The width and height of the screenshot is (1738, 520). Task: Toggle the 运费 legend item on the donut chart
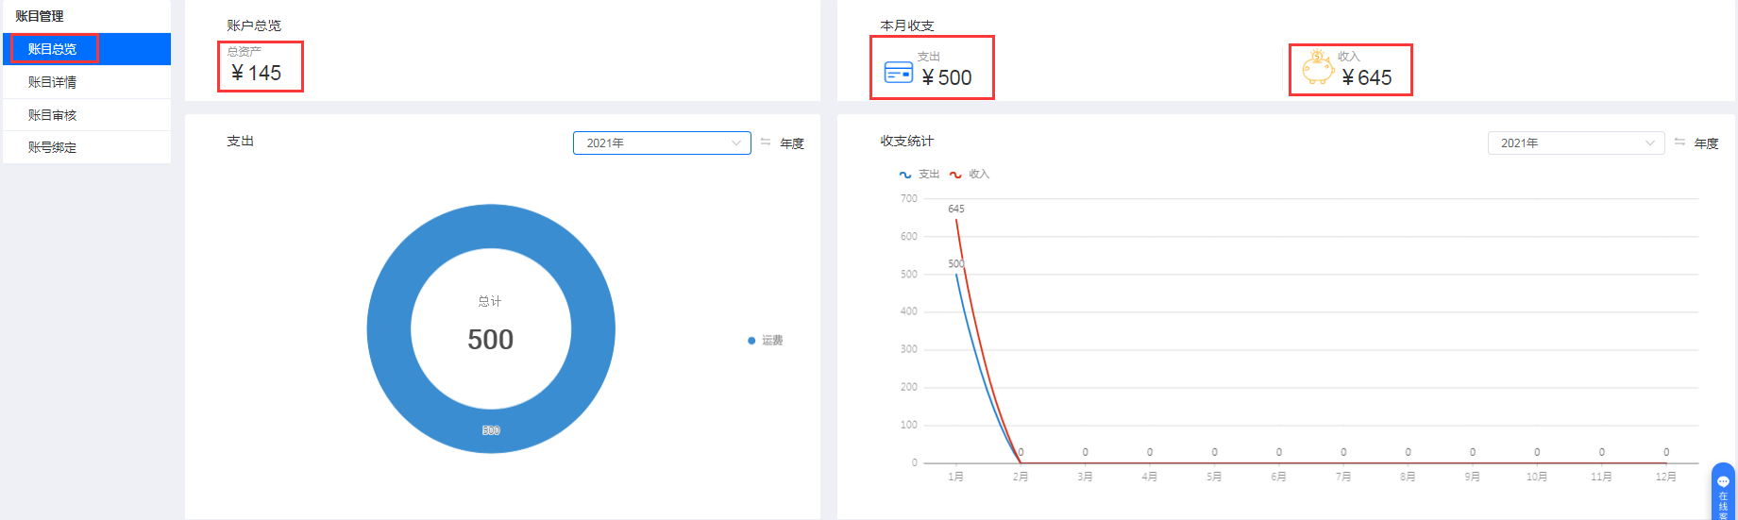[x=766, y=341]
